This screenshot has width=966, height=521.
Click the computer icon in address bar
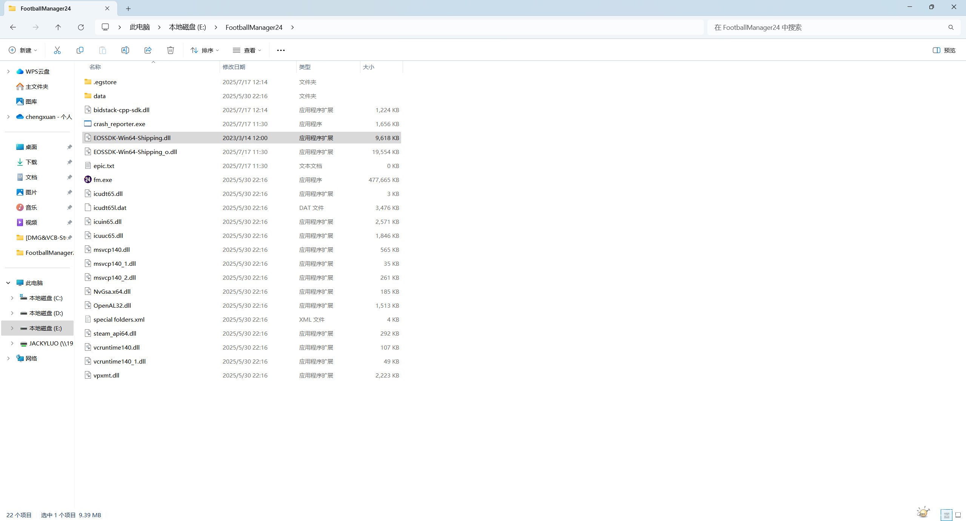coord(105,27)
